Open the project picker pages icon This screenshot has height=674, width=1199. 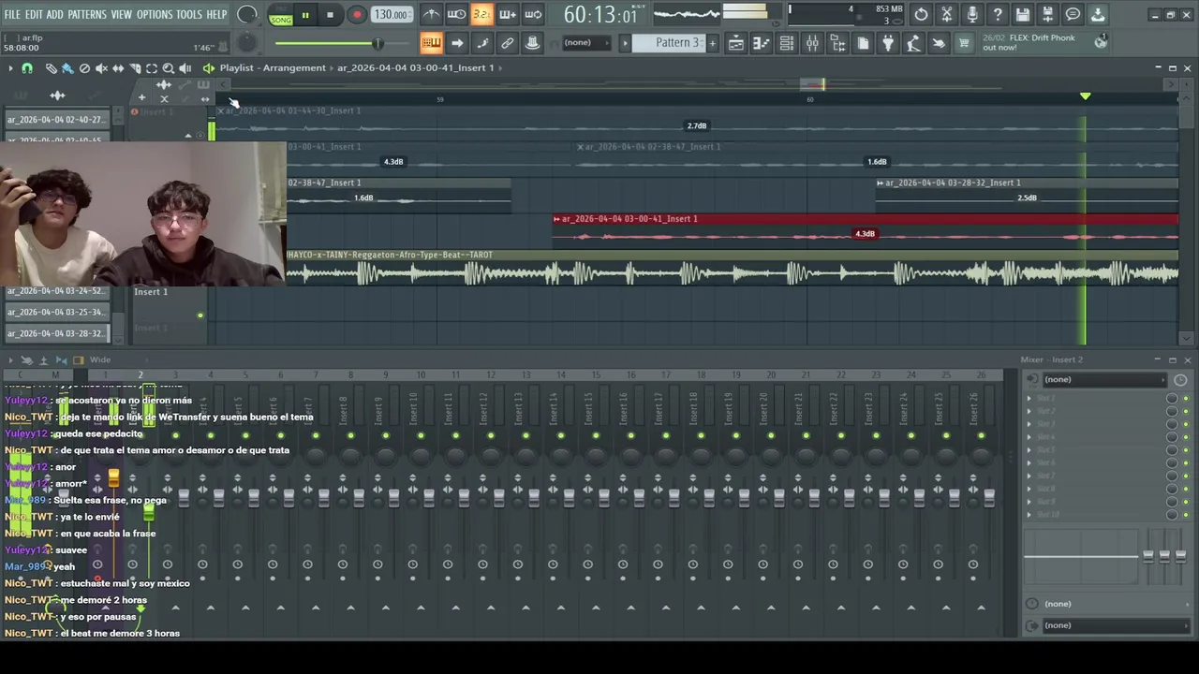[x=863, y=43]
